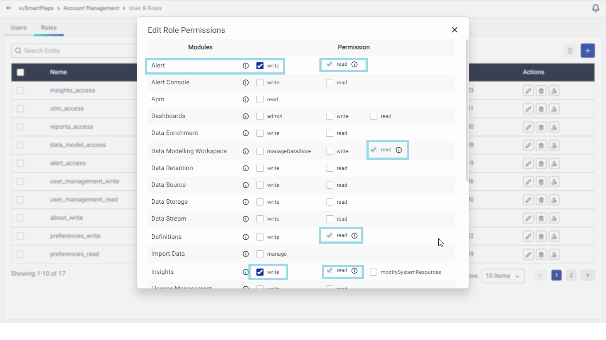This screenshot has height=340, width=606.
Task: Click the back arrow before vuSmartMaps
Action: (9, 8)
